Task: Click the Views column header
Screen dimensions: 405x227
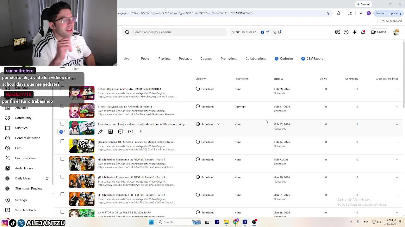Action: point(323,79)
